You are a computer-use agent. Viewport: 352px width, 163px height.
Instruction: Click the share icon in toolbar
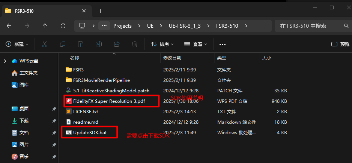(117, 44)
